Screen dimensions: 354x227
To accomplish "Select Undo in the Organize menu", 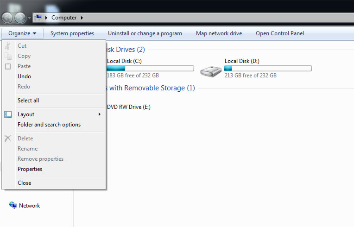I will (x=24, y=76).
